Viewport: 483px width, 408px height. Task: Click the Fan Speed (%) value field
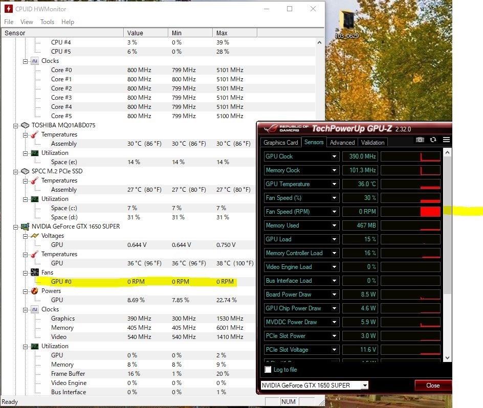point(360,198)
